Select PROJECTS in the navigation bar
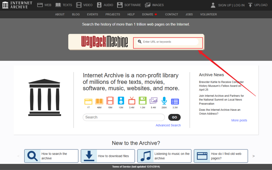Viewport: 272px width, 170px height. pos(113,14)
